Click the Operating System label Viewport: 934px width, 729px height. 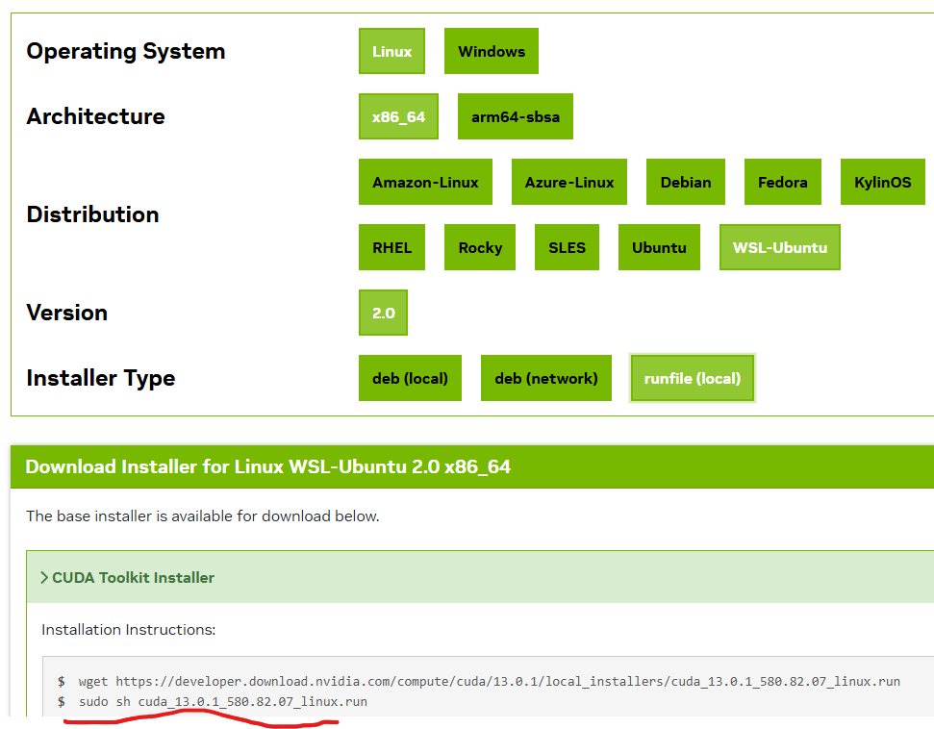click(x=126, y=52)
